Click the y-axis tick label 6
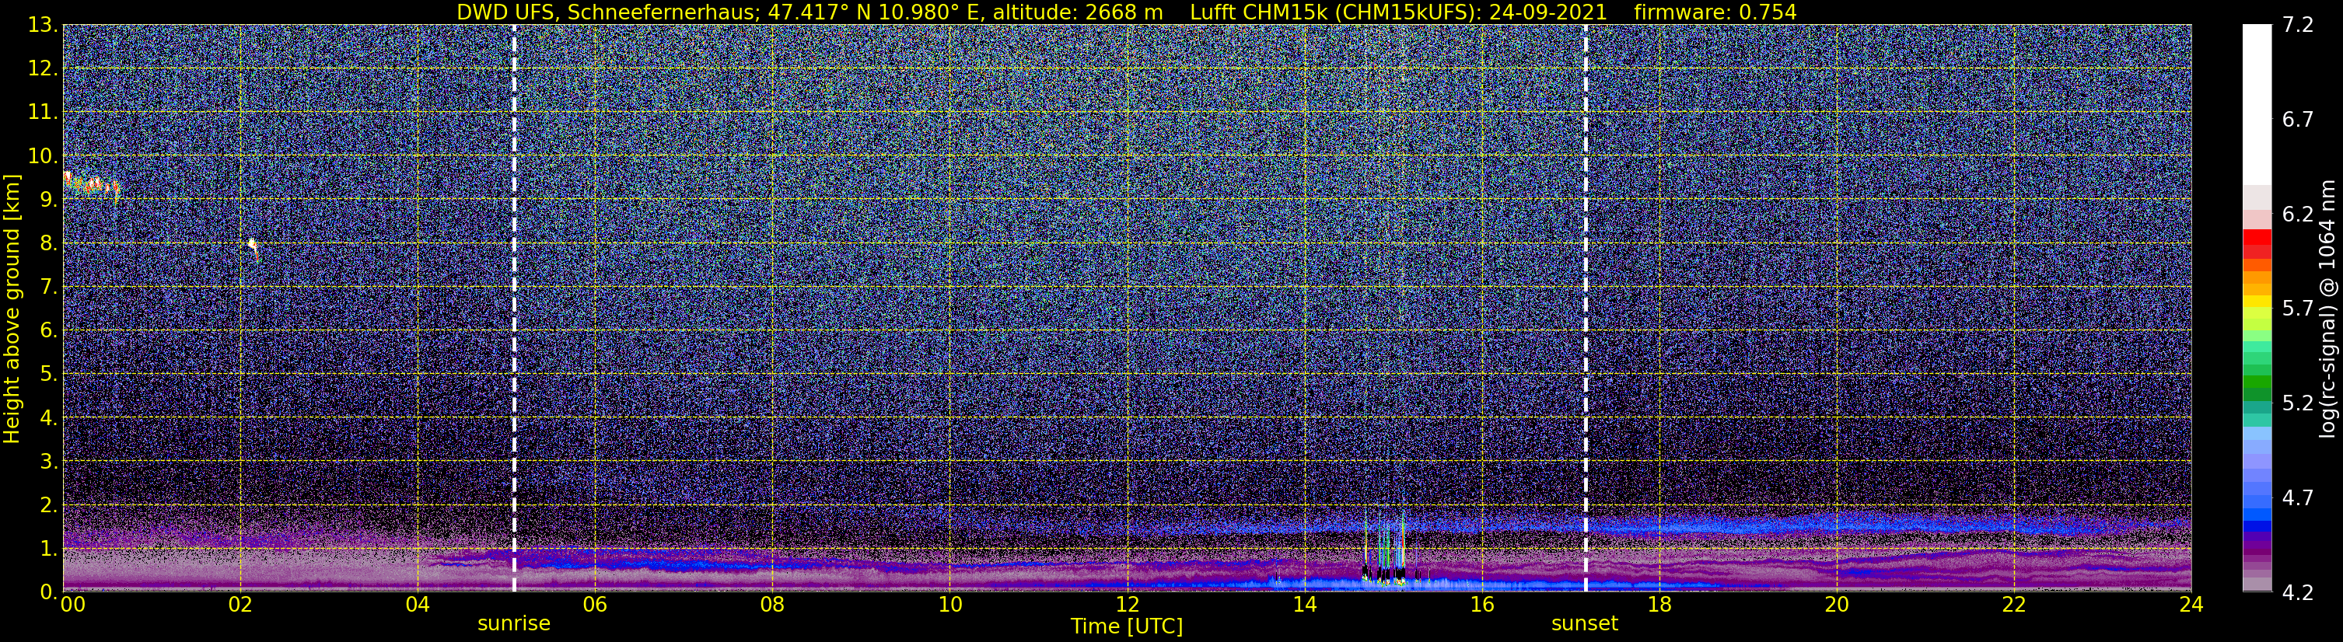The width and height of the screenshot is (2343, 642). point(48,330)
